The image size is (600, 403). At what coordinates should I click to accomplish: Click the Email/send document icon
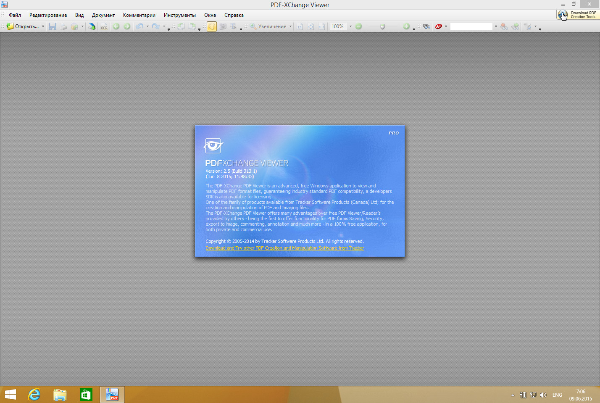(x=74, y=26)
